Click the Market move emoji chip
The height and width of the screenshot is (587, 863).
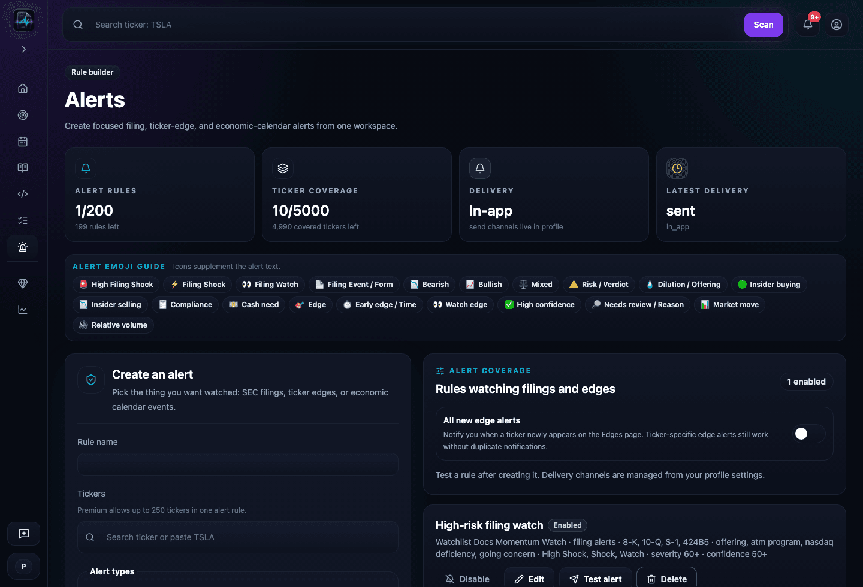click(x=729, y=305)
